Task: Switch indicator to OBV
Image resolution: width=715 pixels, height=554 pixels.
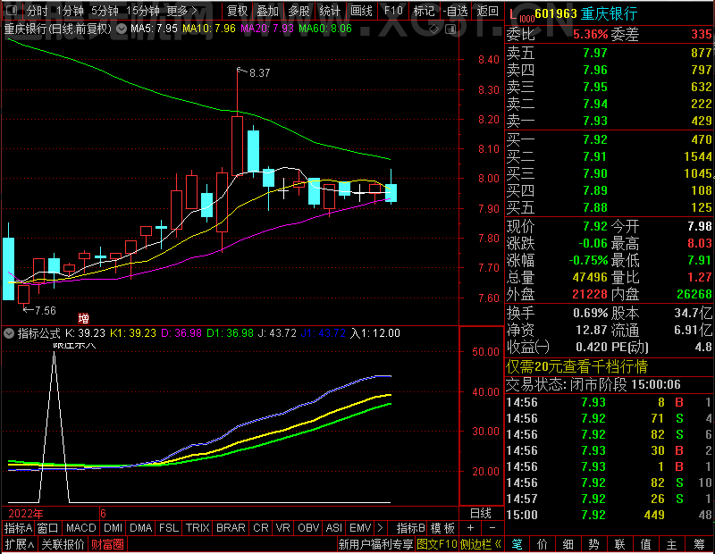Action: point(308,528)
